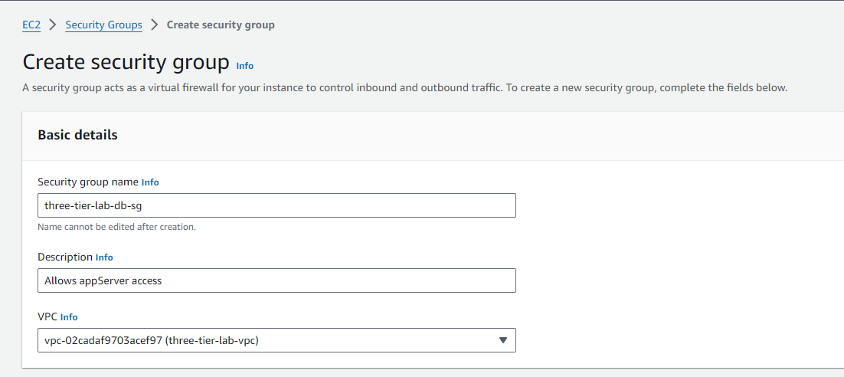Click the 'Security group name' field label
The height and width of the screenshot is (377, 844).
88,182
